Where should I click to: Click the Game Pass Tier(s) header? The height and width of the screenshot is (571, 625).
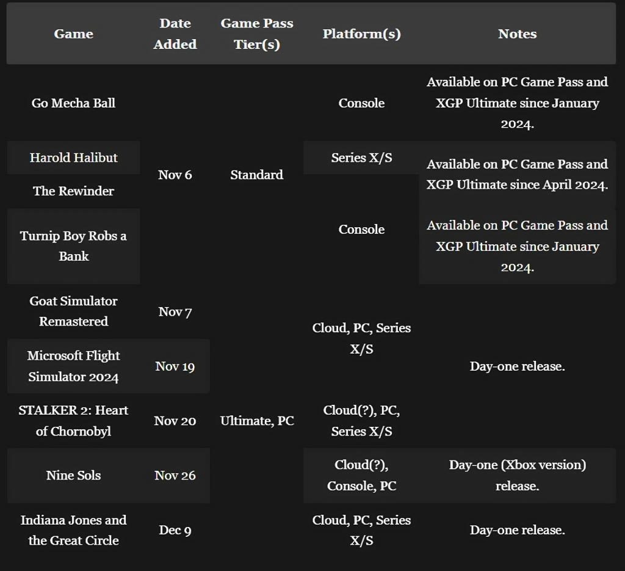tap(257, 34)
